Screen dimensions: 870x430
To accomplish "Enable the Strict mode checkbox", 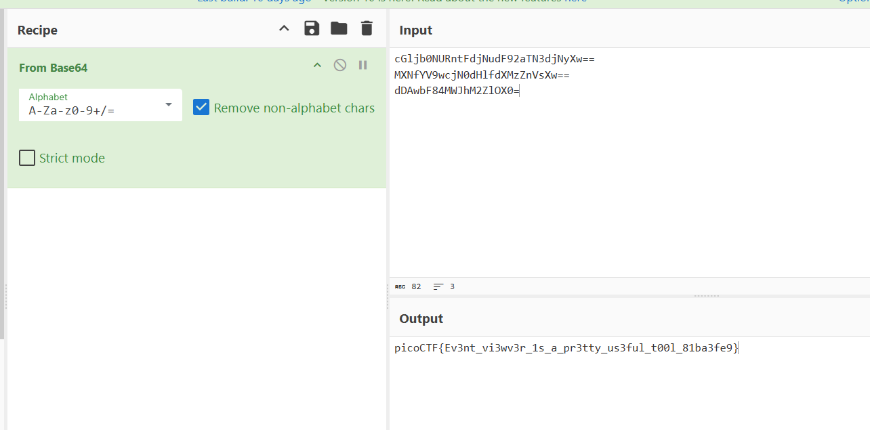I will (27, 158).
